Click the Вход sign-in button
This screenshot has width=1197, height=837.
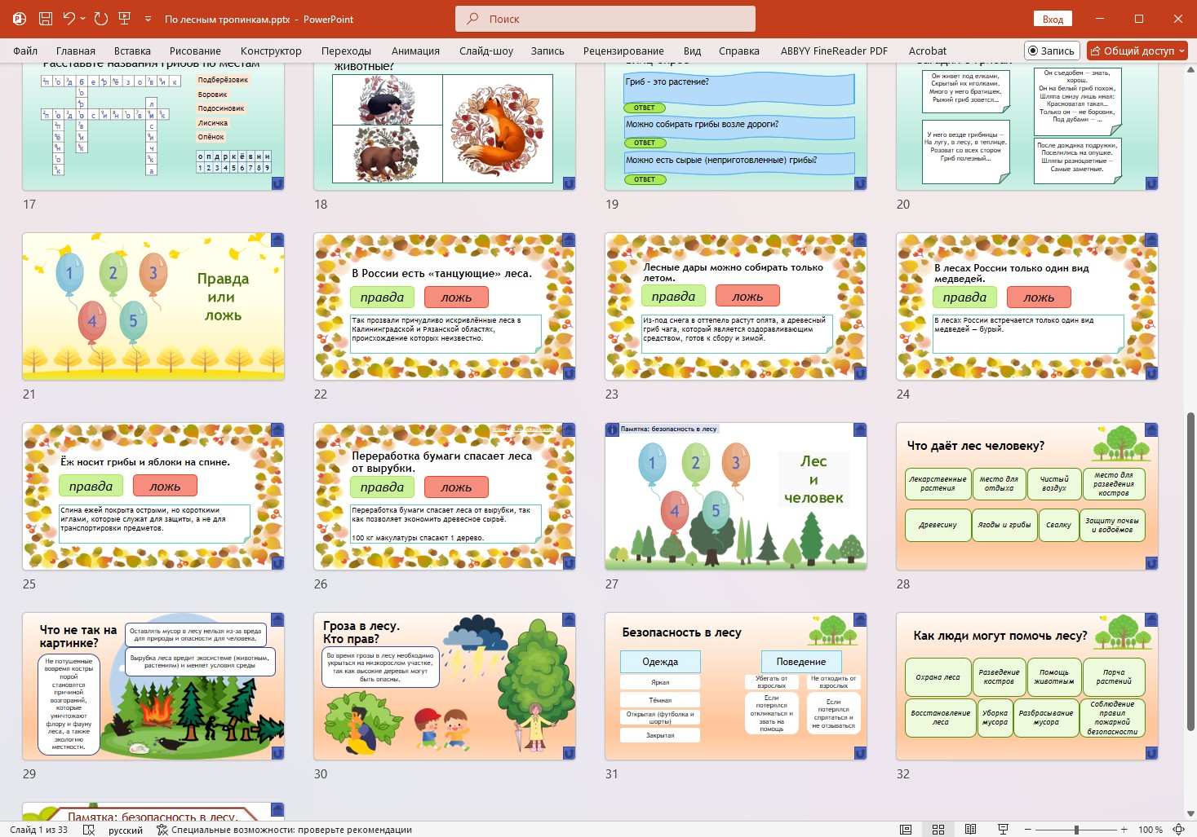click(1053, 19)
